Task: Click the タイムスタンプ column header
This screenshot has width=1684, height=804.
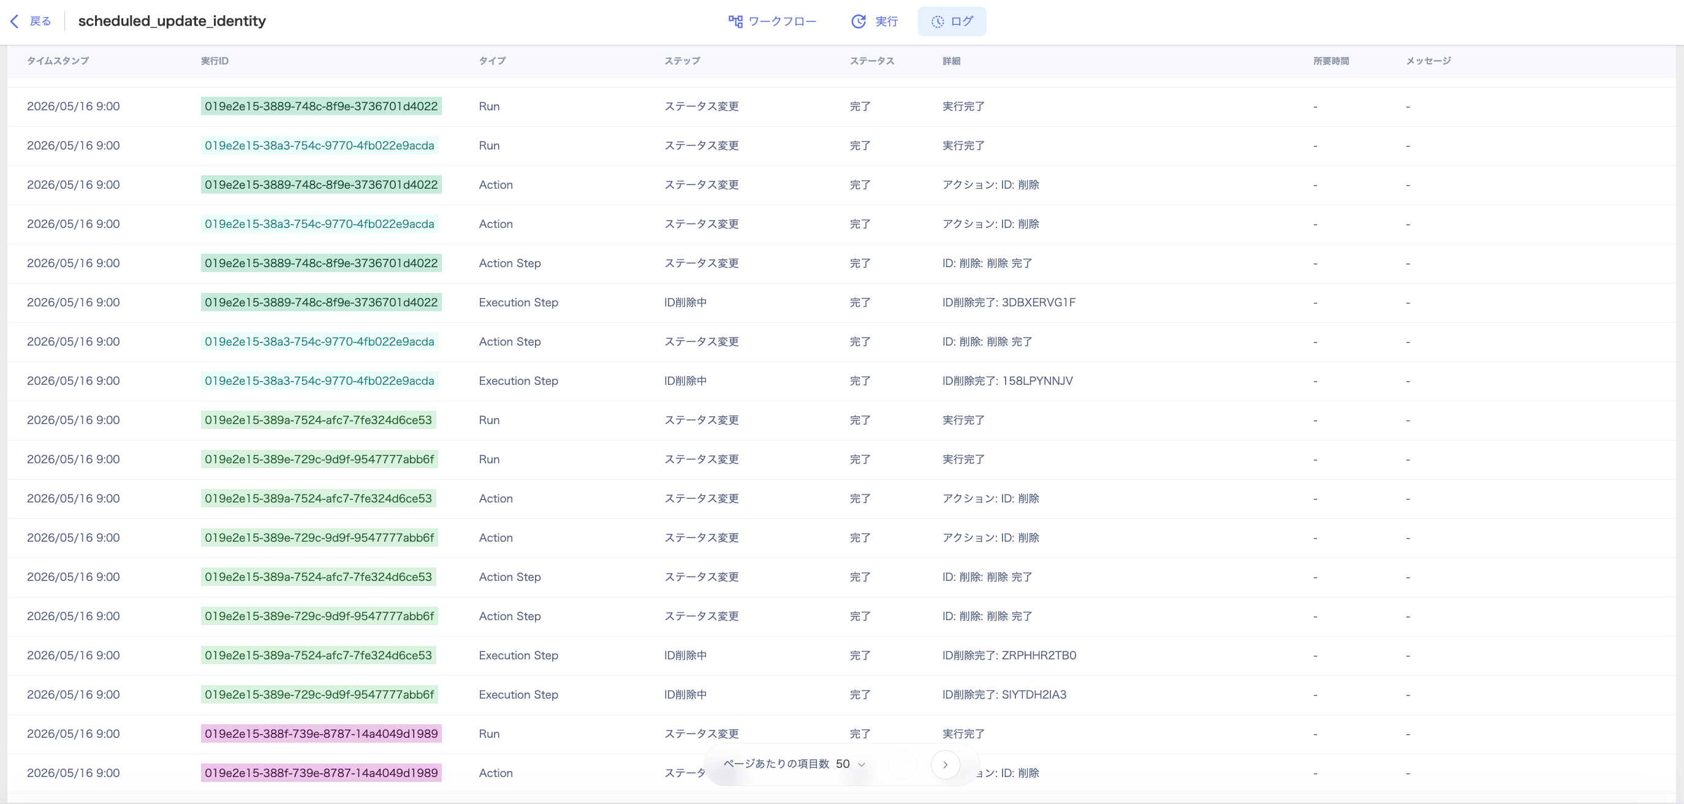Action: [x=58, y=61]
